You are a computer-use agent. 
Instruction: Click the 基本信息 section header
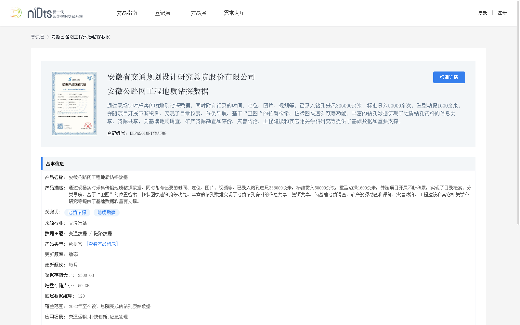[258, 164]
